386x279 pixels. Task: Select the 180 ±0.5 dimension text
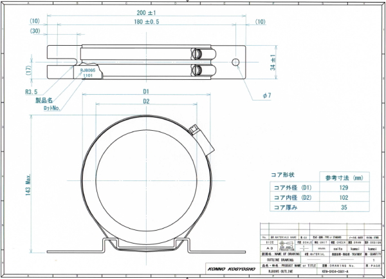[147, 22]
